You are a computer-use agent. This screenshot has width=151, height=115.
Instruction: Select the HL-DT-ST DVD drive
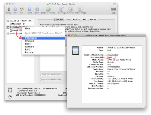tap(14, 34)
